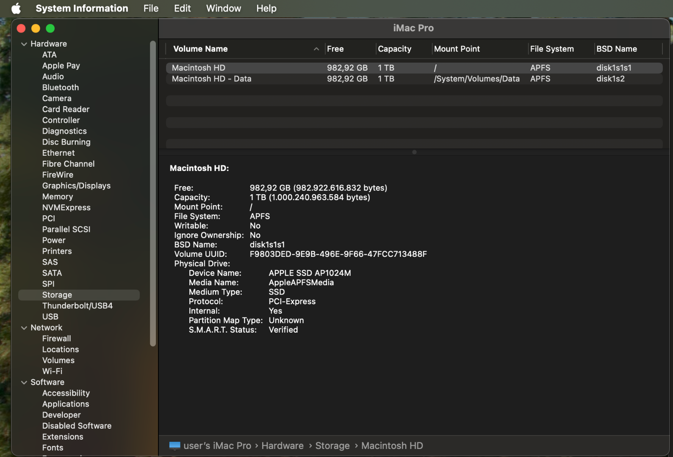673x457 pixels.
Task: Click Storage in the bottom path bar
Action: tap(332, 446)
